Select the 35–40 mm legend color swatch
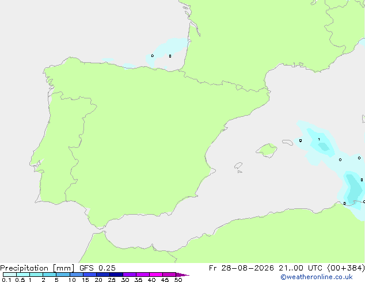This screenshot has height=282, width=365. (x=142, y=275)
